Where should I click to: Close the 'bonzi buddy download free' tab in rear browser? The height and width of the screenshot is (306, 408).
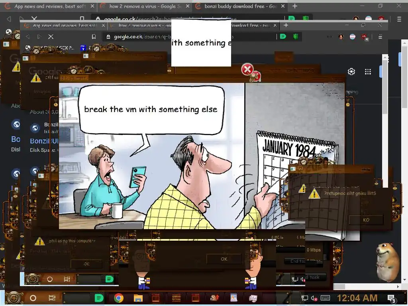pos(283,6)
